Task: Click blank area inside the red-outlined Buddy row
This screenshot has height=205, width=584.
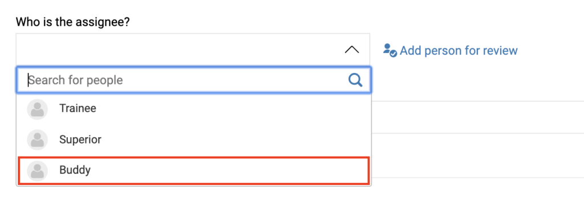Action: pos(229,170)
